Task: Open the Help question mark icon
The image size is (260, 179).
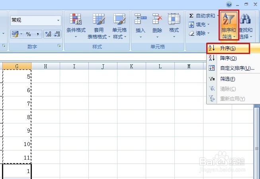Action: (x=229, y=4)
